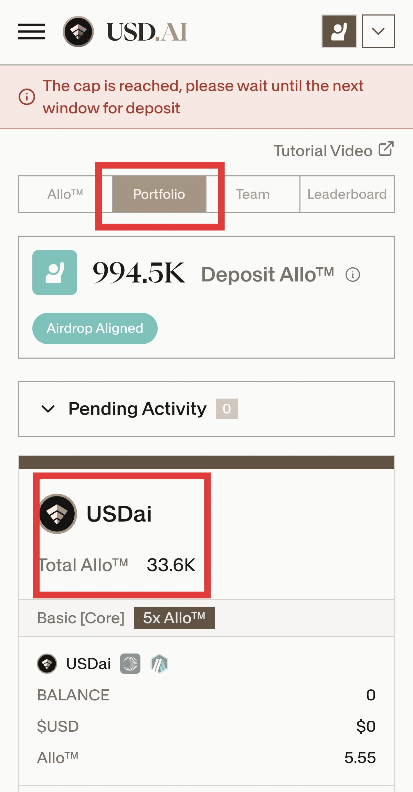Click the 5x Allo™ multiplier badge
This screenshot has height=792, width=413.
[x=174, y=618]
